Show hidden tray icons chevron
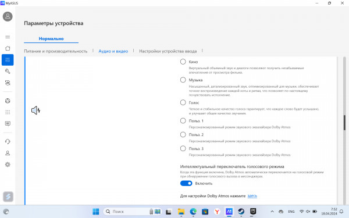This screenshot has width=349, height=218. click(272, 212)
